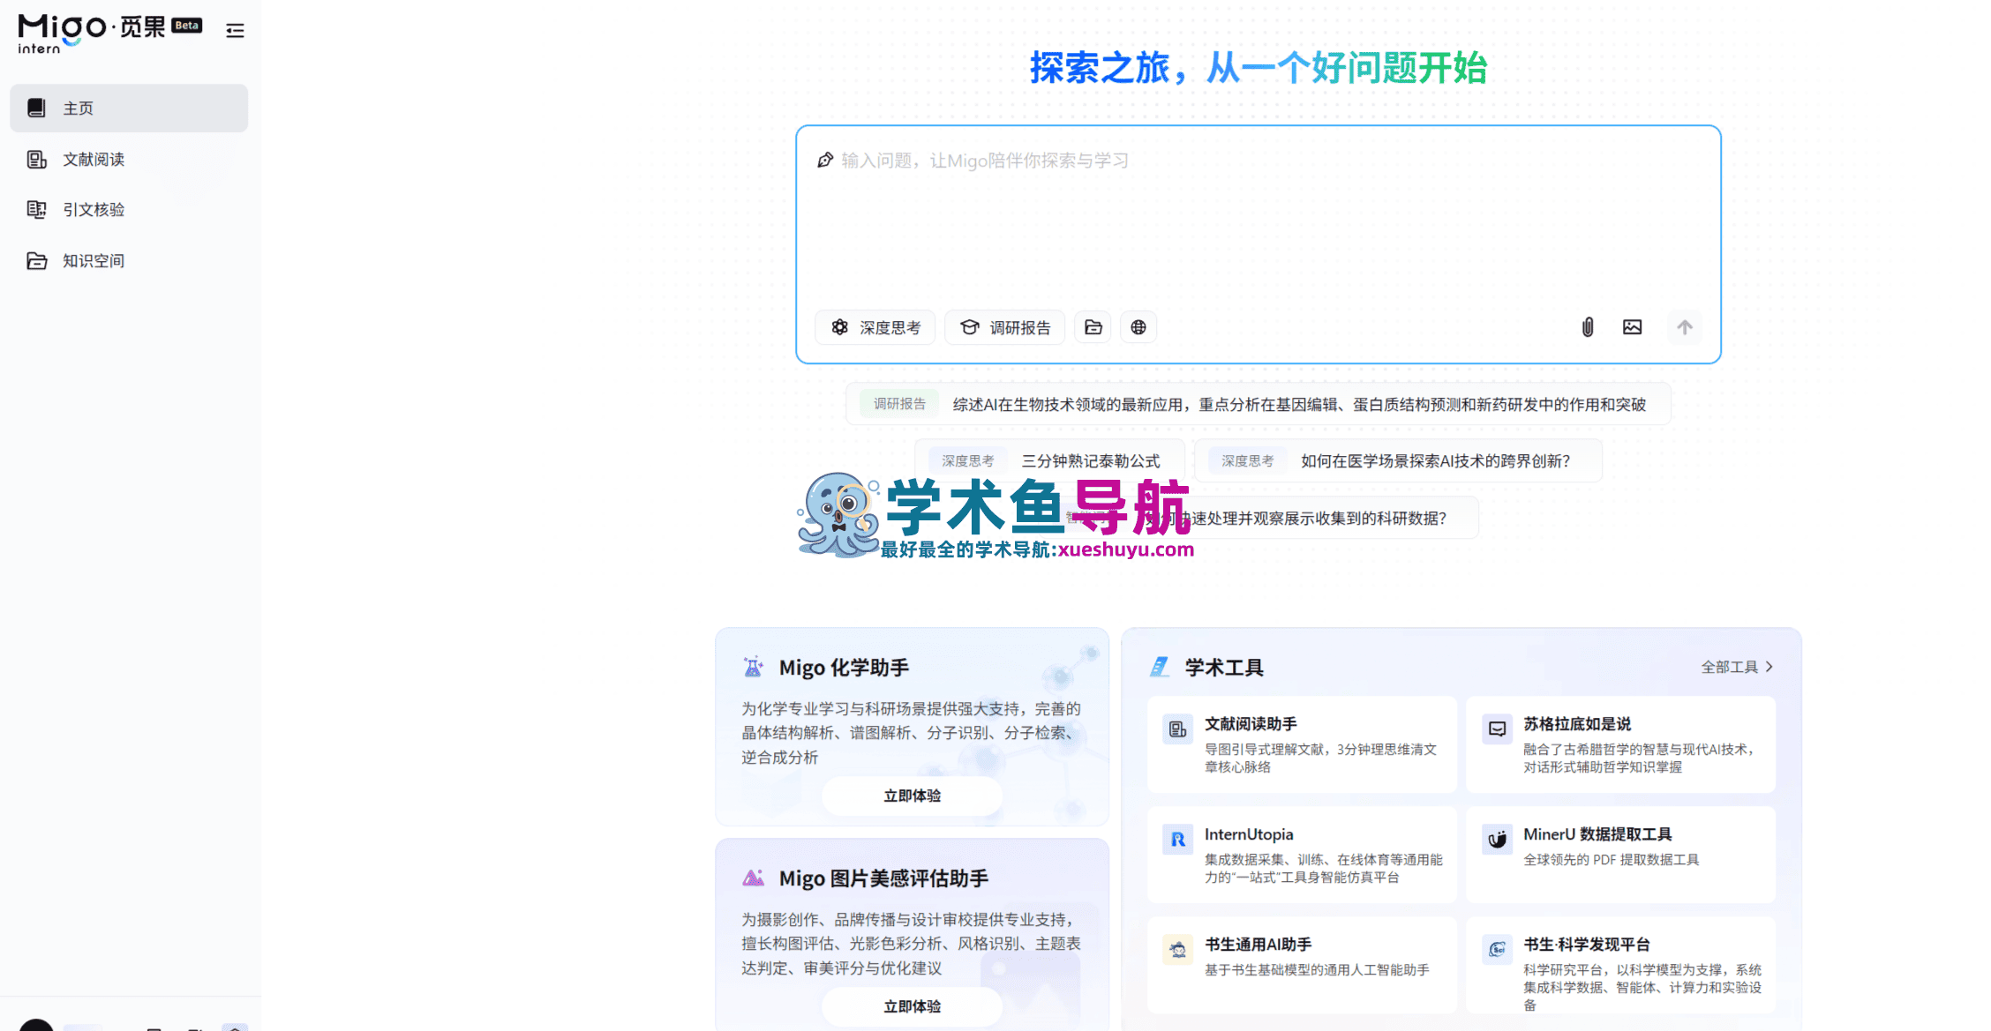Open the 主页 home menu item
The height and width of the screenshot is (1031, 1991).
point(129,108)
